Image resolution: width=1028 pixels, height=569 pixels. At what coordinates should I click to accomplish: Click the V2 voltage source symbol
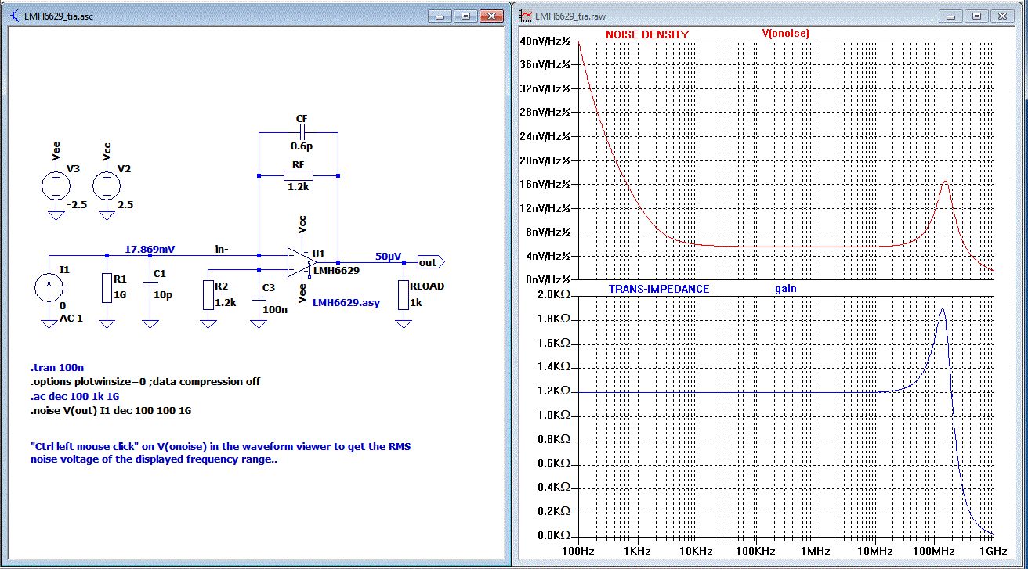tap(106, 185)
